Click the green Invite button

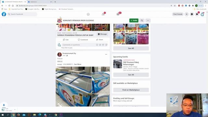[x=134, y=20]
